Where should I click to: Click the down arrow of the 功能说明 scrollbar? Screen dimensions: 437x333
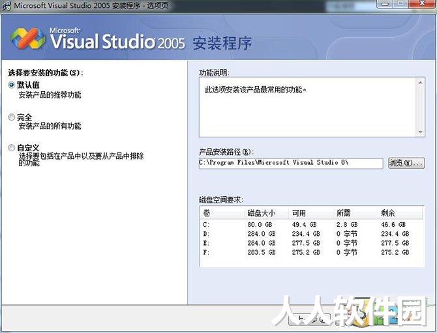coord(420,132)
